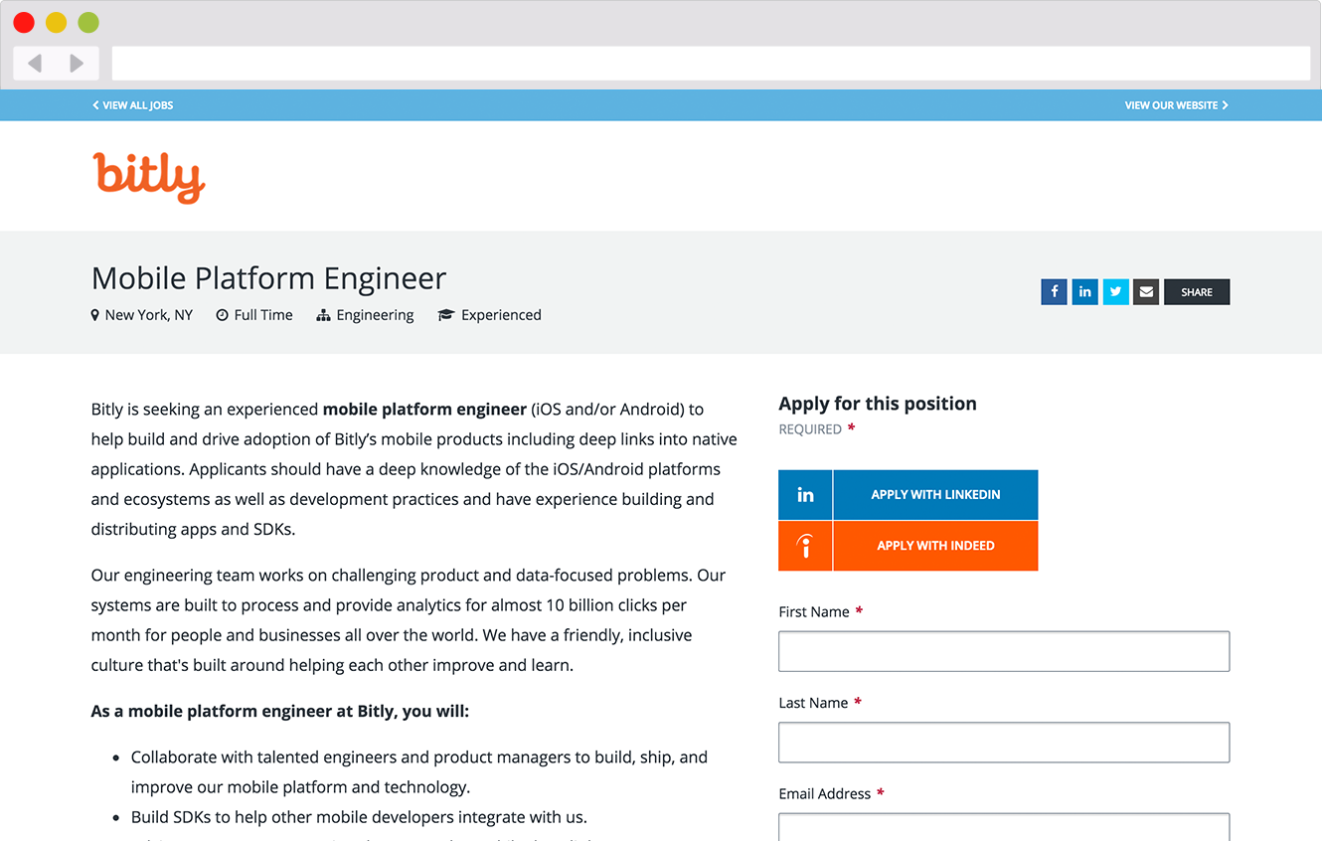The image size is (1322, 841).
Task: Click the Engineering department label
Action: (375, 315)
